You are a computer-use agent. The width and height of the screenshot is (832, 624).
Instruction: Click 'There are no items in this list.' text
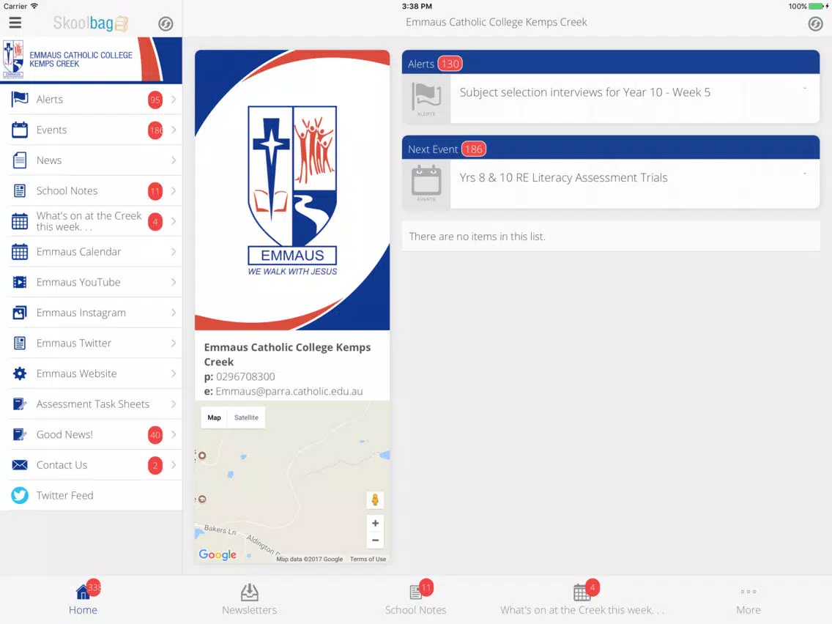[x=477, y=237]
